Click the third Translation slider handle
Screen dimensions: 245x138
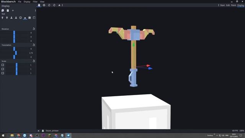pyautogui.click(x=14, y=57)
